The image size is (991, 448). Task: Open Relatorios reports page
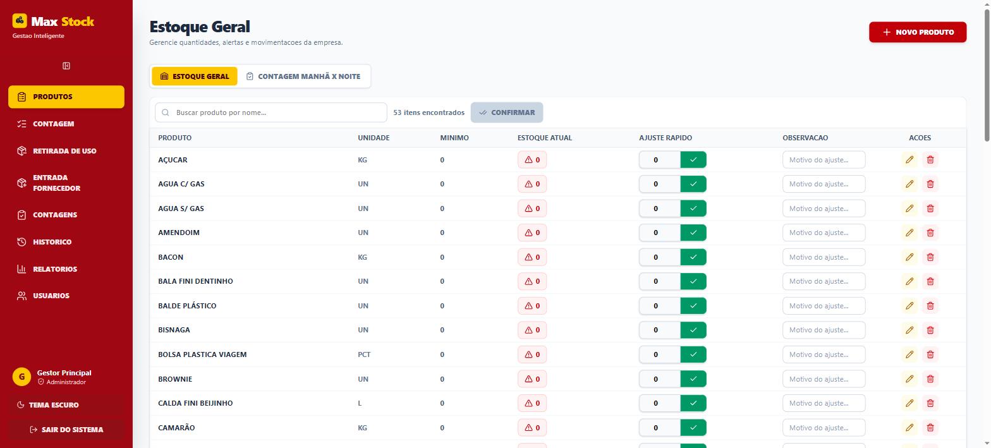66,269
